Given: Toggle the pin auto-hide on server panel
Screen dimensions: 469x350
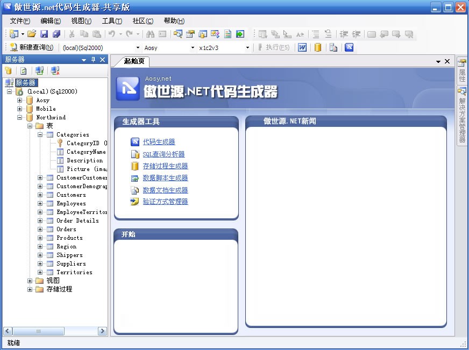Looking at the screenshot, I should point(94,60).
